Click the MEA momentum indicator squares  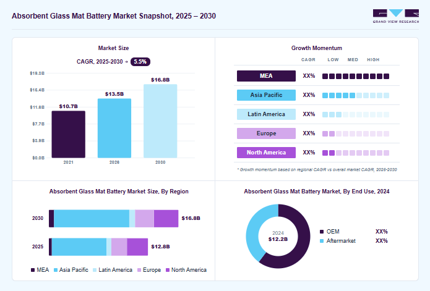[356, 76]
